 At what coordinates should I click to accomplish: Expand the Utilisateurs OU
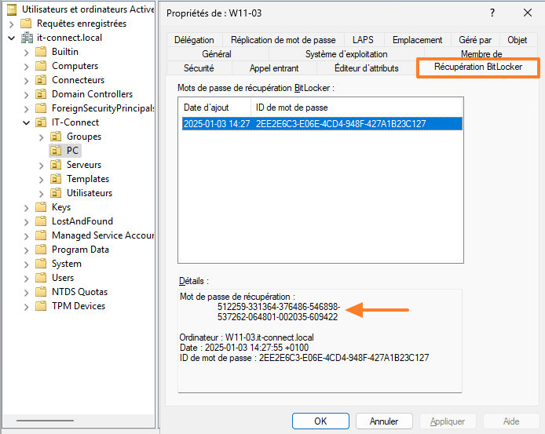point(42,194)
